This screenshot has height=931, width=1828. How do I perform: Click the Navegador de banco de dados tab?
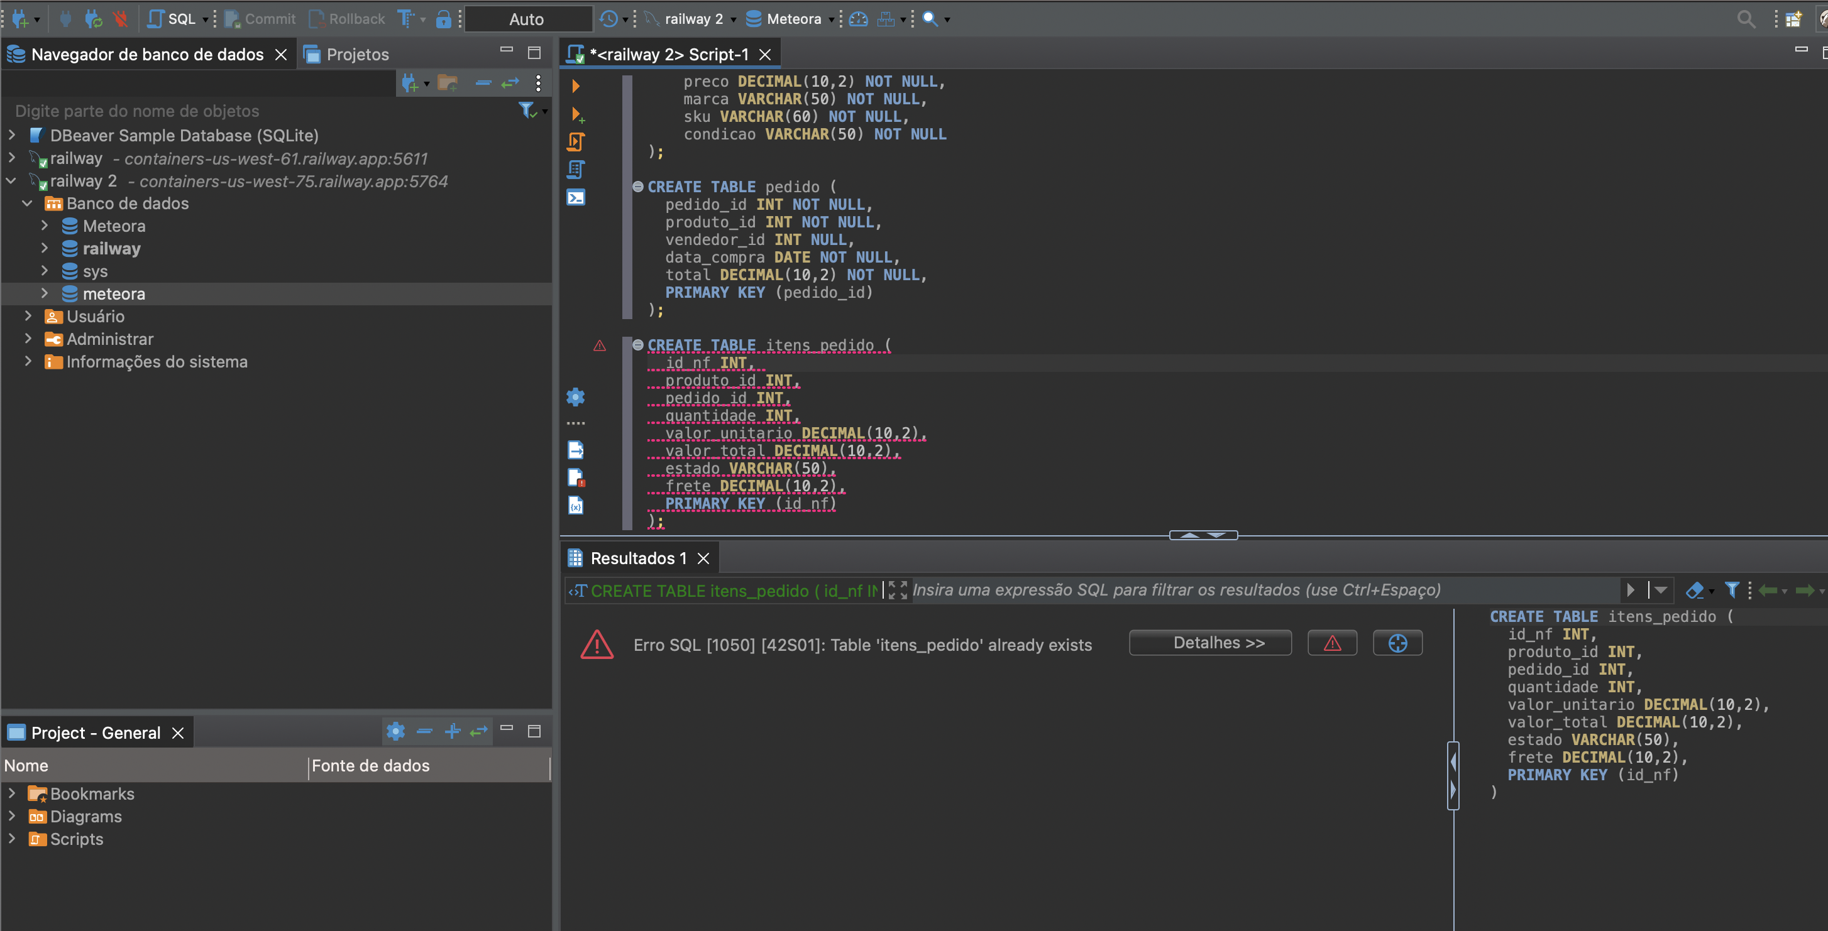click(x=141, y=53)
